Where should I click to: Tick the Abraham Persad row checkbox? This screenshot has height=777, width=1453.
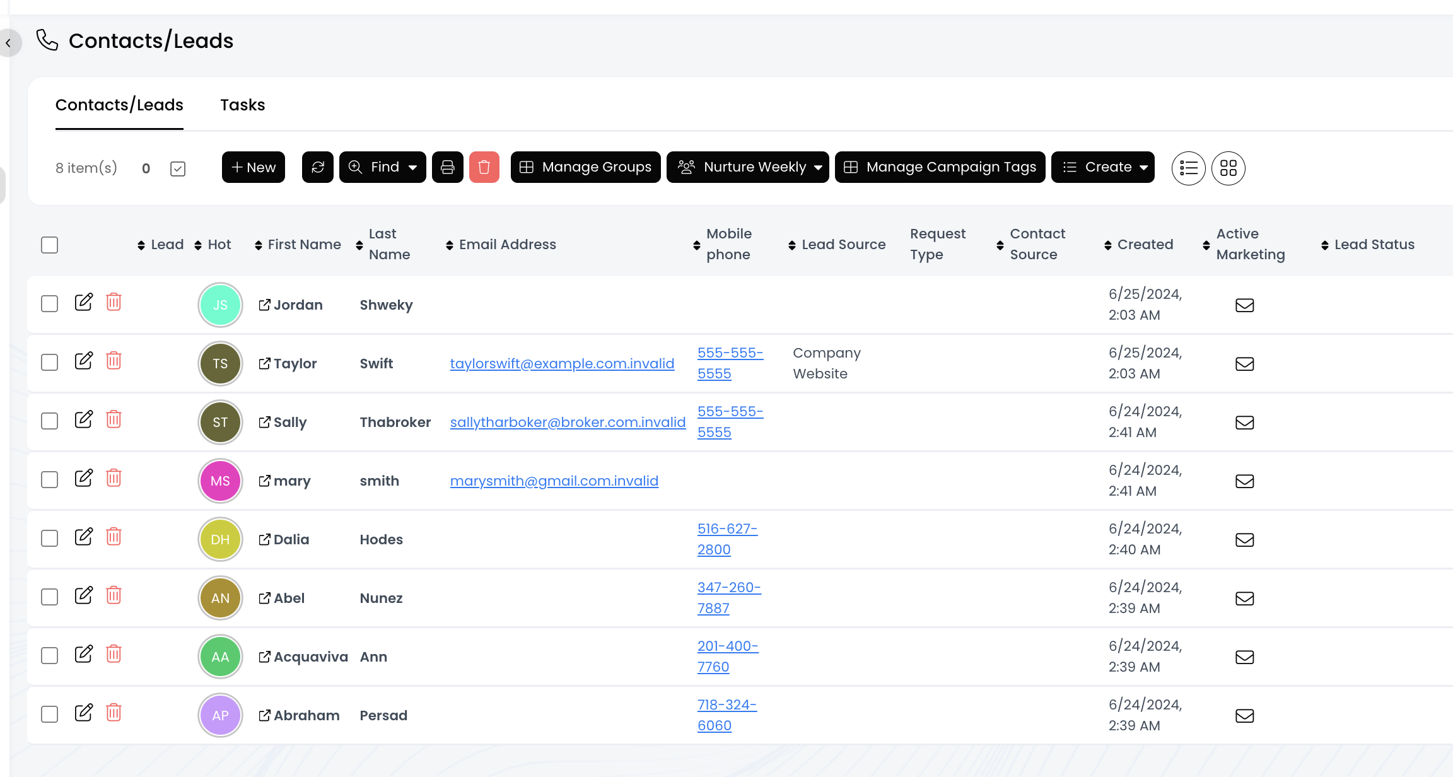pos(49,715)
